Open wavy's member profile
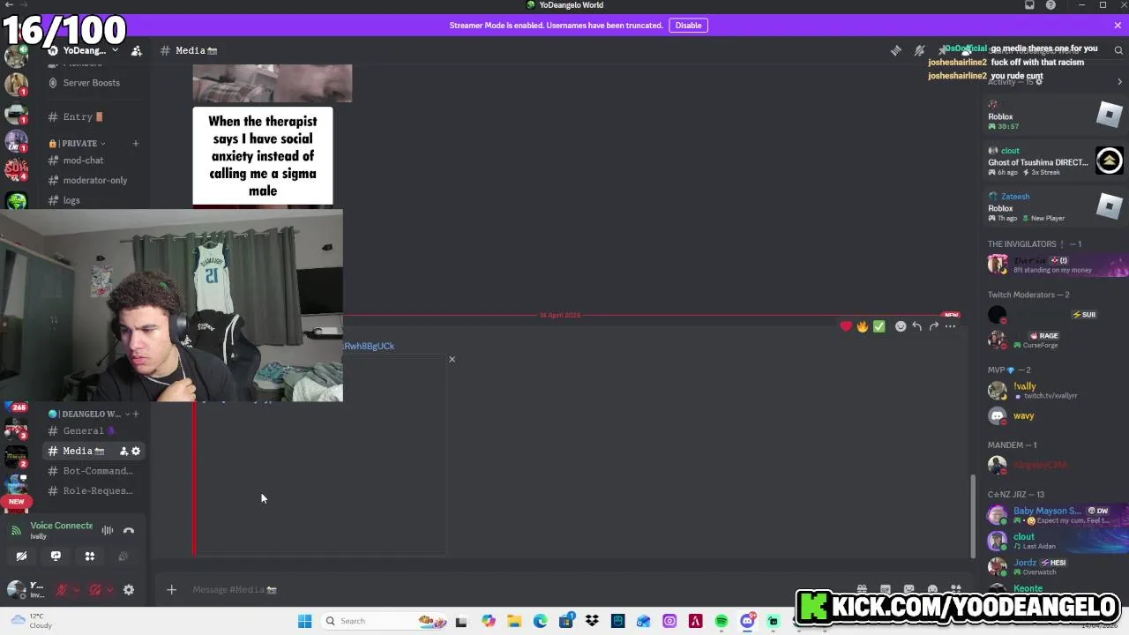Screen dimensions: 1129x635 pos(1050,415)
